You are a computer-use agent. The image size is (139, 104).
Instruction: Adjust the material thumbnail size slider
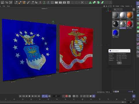tap(131, 92)
